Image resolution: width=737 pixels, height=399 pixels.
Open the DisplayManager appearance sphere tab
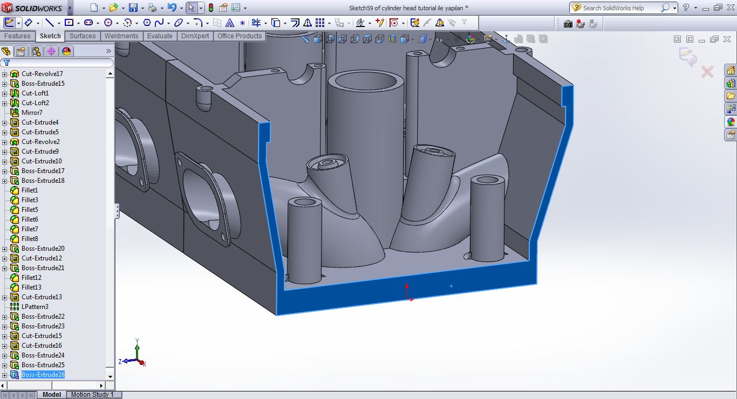[66, 51]
